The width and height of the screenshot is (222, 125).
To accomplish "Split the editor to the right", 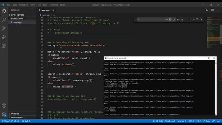I will 213,10.
